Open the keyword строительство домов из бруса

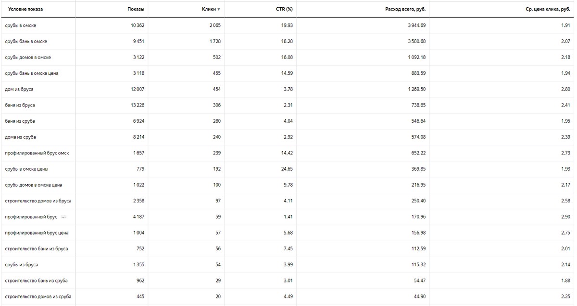click(38, 201)
